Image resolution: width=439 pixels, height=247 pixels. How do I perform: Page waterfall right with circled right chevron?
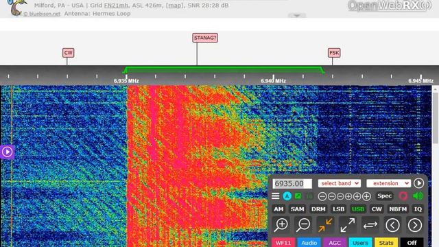[x=414, y=225]
